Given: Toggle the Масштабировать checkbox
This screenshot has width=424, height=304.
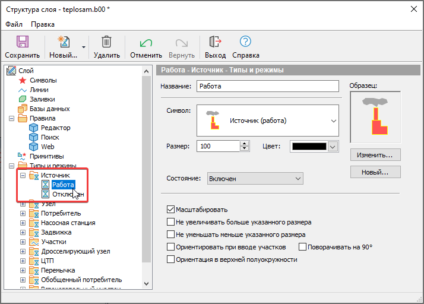Looking at the screenshot, I should (172, 210).
